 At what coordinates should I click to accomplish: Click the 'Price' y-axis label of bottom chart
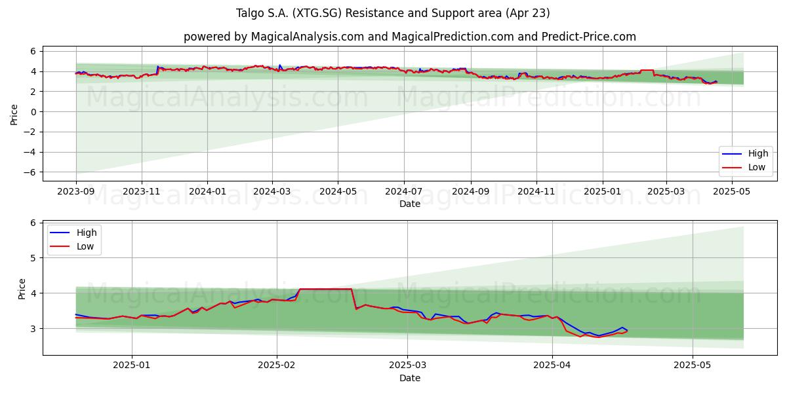click(22, 288)
